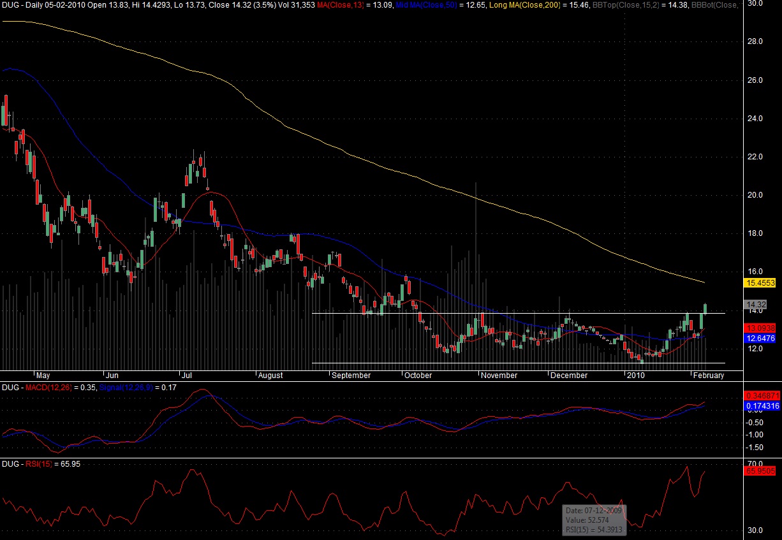Click the 20.0 price axis label

[x=756, y=195]
